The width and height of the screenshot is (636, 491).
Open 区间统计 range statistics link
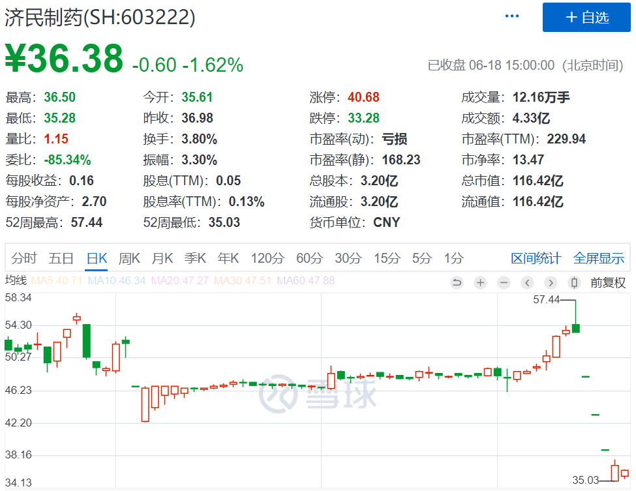(x=536, y=258)
